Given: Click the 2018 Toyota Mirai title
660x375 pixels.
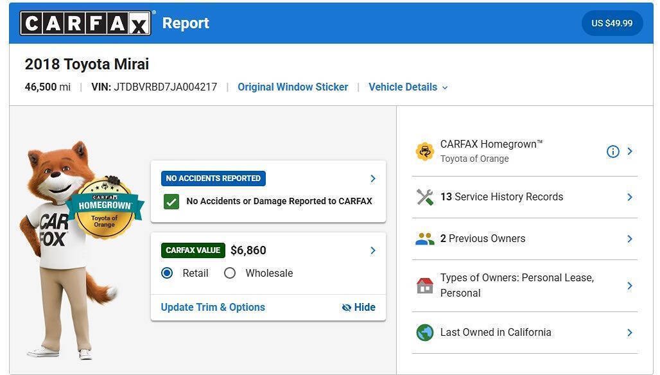Looking at the screenshot, I should tap(87, 64).
